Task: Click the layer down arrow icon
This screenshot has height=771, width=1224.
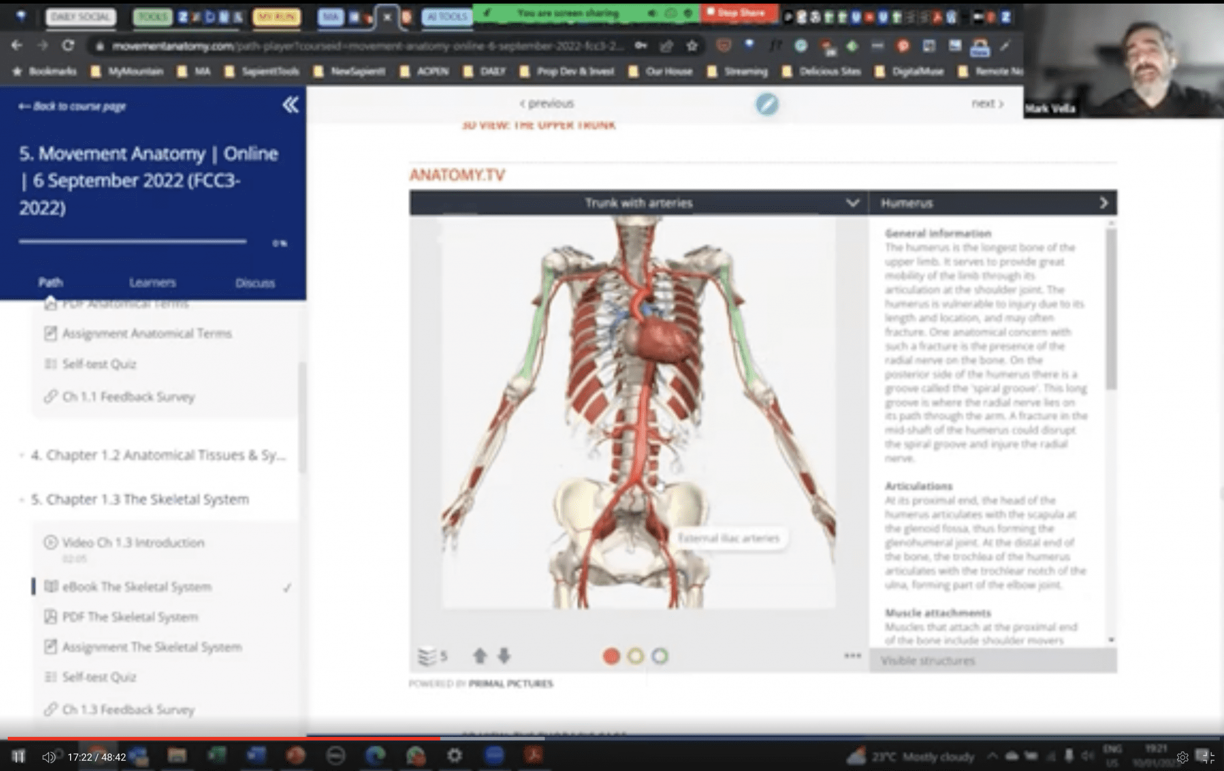Action: pyautogui.click(x=504, y=656)
